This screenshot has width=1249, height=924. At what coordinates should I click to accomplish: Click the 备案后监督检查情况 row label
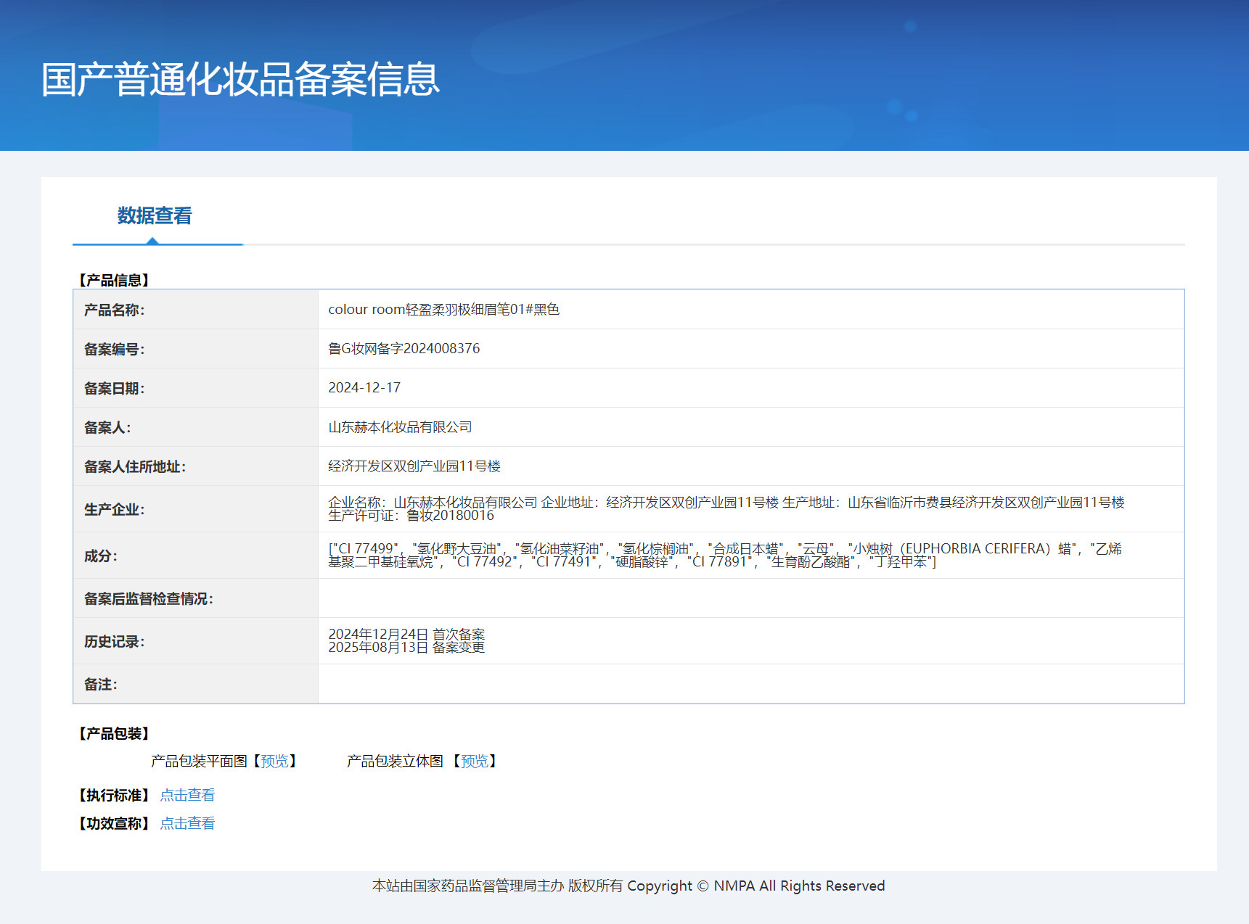click(148, 599)
